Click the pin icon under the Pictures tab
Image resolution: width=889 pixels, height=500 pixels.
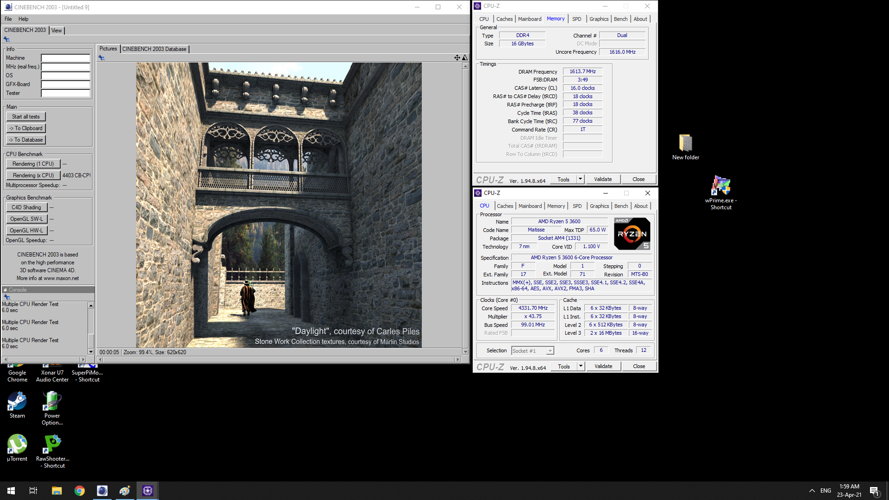(x=101, y=58)
